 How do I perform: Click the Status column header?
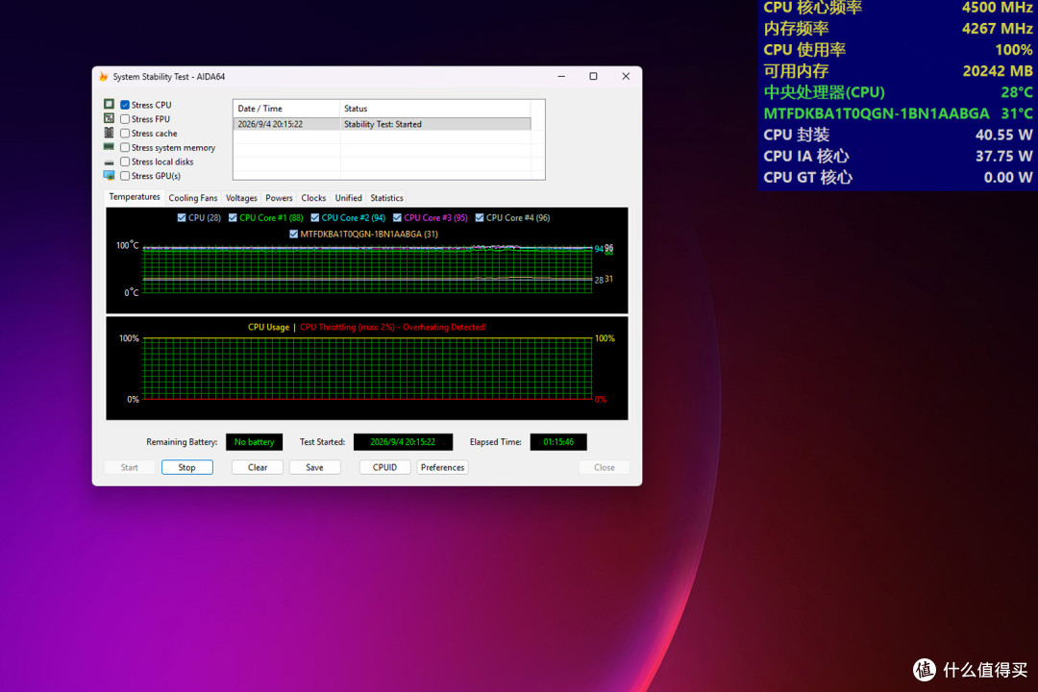(x=435, y=109)
